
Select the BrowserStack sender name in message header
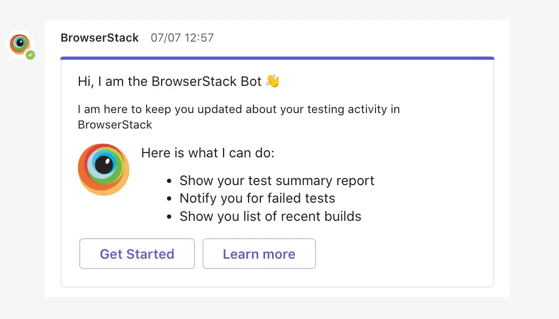click(x=100, y=38)
